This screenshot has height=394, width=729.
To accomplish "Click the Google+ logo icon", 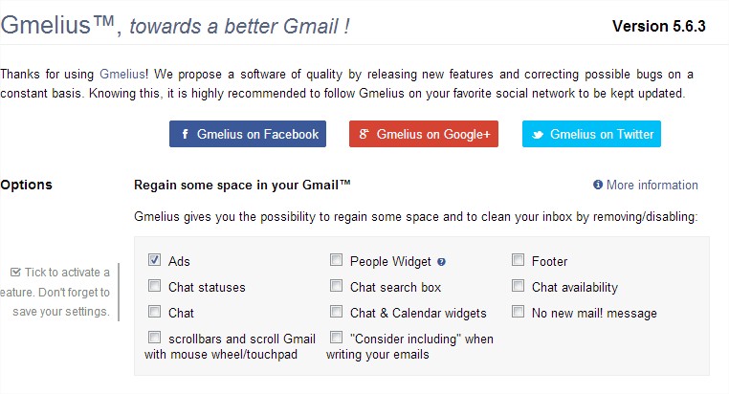I will pos(364,134).
